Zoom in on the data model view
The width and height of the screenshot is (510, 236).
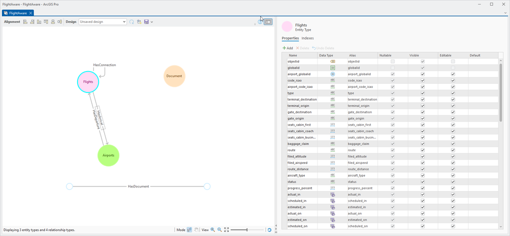[x=213, y=230]
